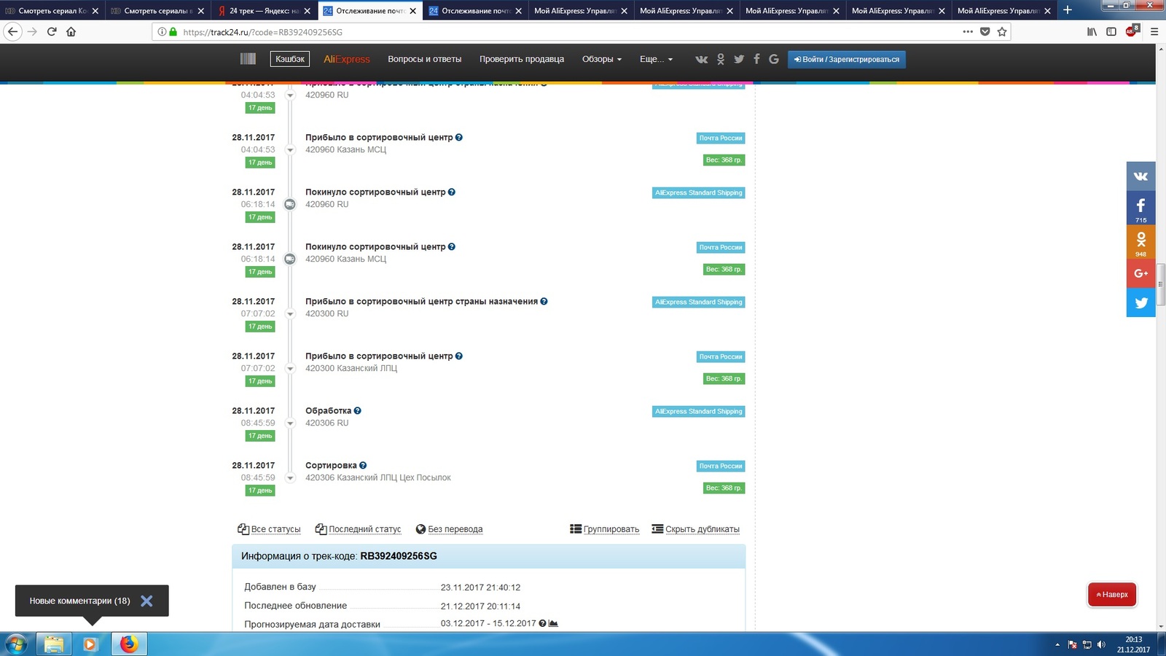Close the active Отслеживание tab
This screenshot has height=656, width=1166.
[x=412, y=11]
